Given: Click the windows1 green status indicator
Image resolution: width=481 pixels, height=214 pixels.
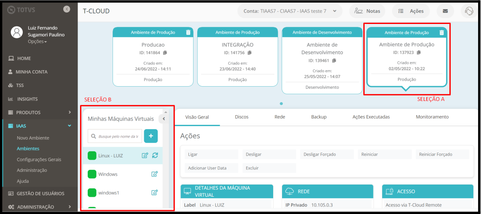Looking at the screenshot, I should coord(92,193).
